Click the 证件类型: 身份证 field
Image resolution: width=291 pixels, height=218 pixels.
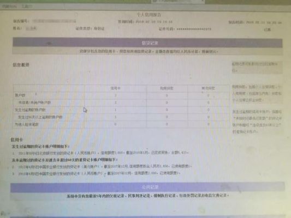pyautogui.click(x=90, y=28)
